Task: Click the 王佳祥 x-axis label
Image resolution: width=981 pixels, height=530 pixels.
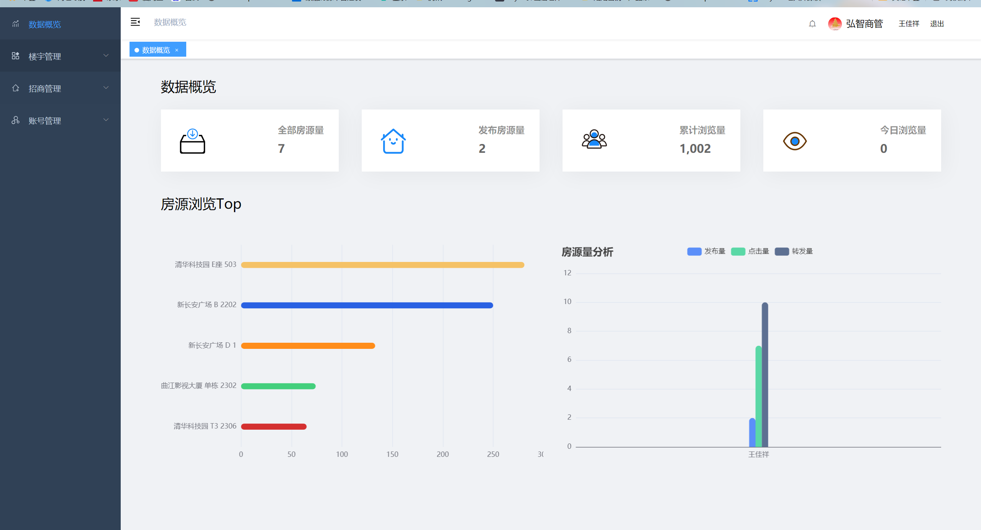Action: [758, 455]
